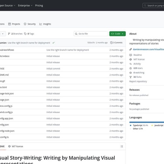Viewport: 164px width, 164px height.
Task: Click the scale icon on MIT license tab
Action: tap(10, 146)
